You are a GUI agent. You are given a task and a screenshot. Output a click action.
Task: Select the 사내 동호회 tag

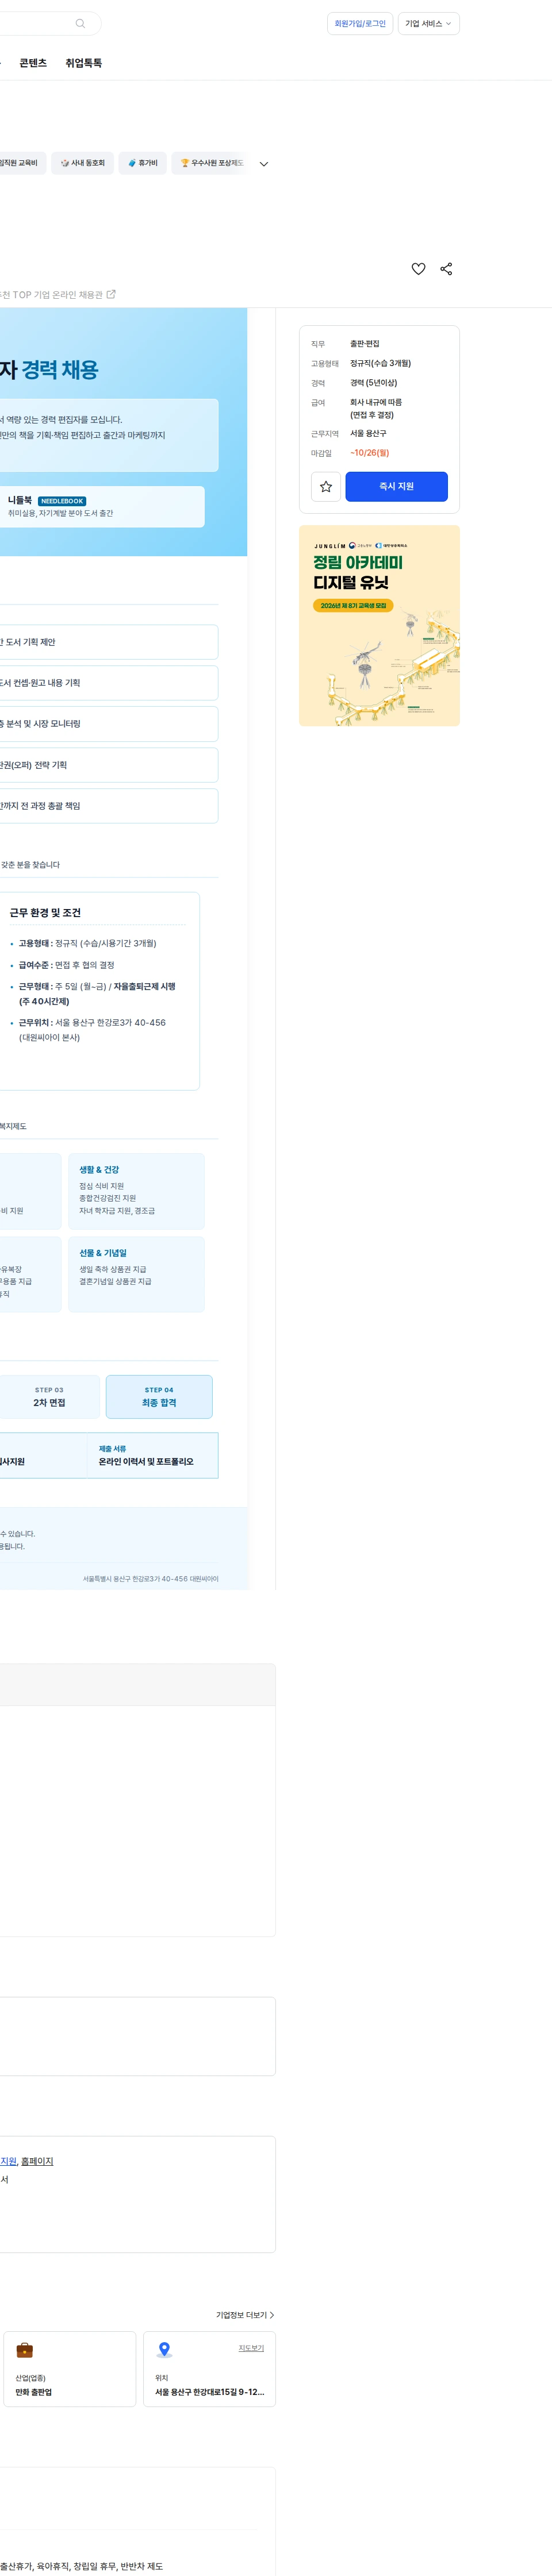click(x=82, y=163)
